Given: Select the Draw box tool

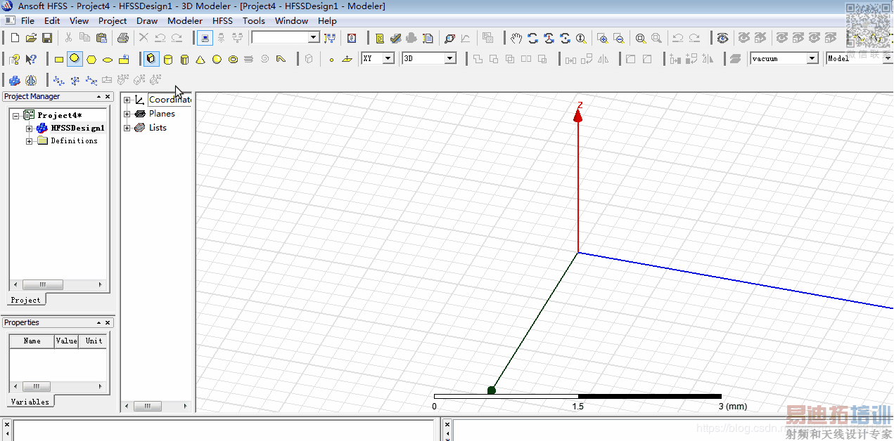Looking at the screenshot, I should [x=151, y=59].
